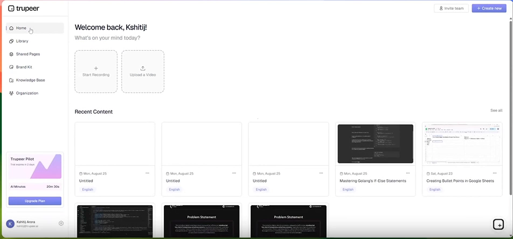Open the Knowledge Base section
The image size is (513, 239).
click(35, 80)
